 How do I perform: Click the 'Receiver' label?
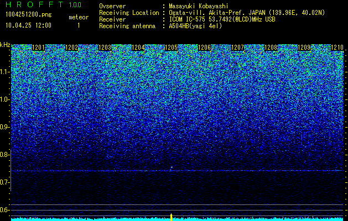112,19
